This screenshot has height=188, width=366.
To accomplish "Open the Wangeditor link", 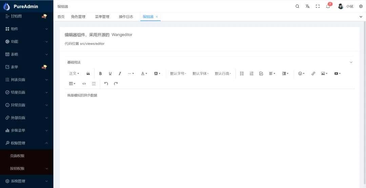I will pyautogui.click(x=122, y=35).
